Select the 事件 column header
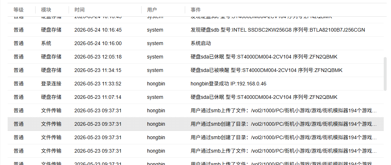Viewport: 391px width, 165px height. pos(196,10)
